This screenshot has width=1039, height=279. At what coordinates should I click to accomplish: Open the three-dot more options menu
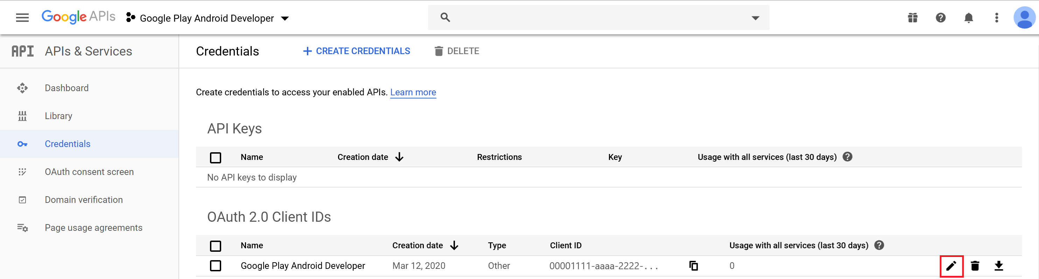point(997,18)
